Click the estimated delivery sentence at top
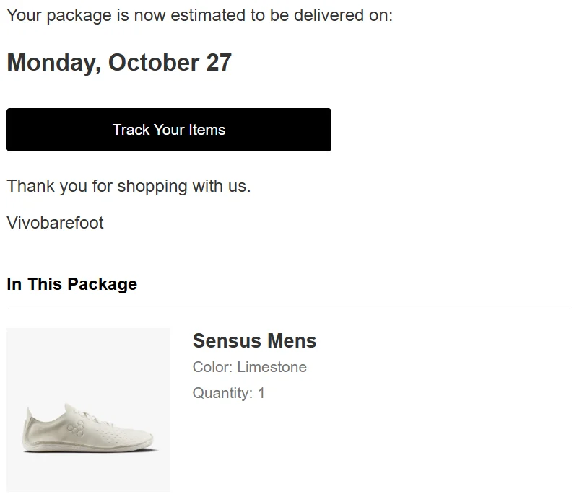 (199, 15)
